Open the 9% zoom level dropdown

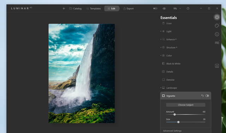tap(177, 8)
